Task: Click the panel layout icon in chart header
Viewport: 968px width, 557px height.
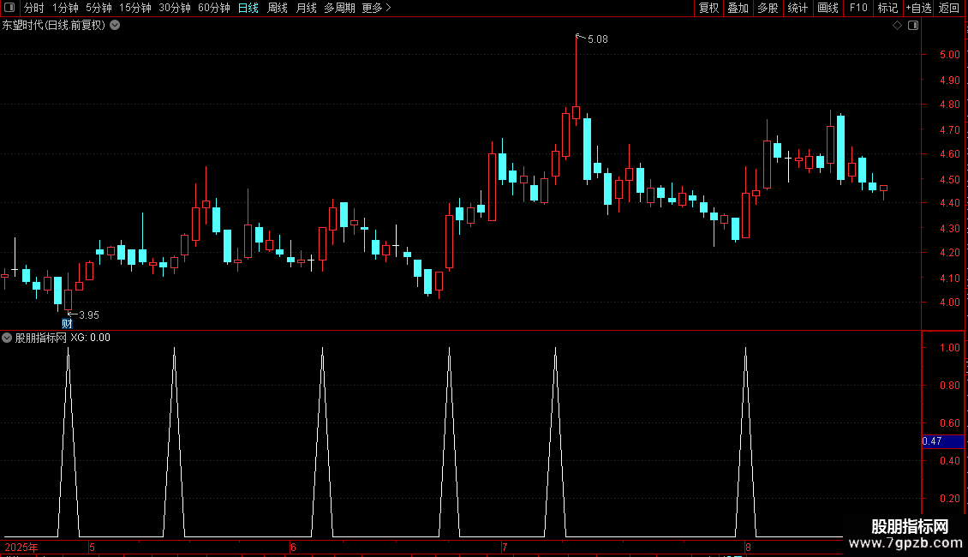Action: 913,26
